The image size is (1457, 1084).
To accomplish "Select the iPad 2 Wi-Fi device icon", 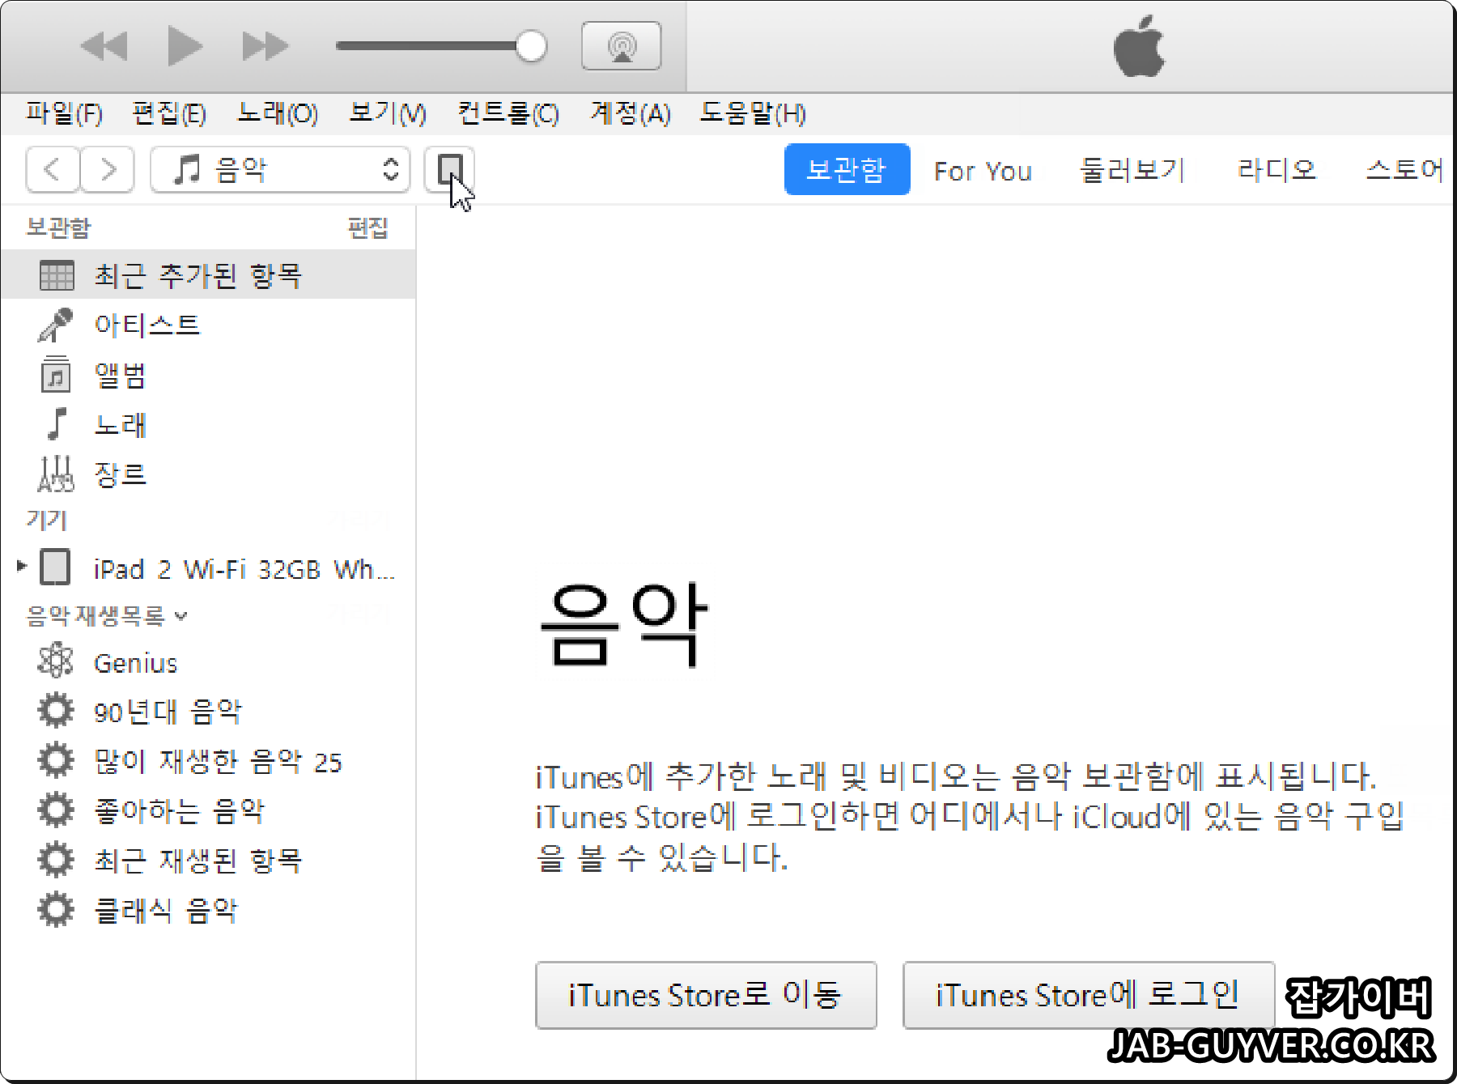I will (x=54, y=568).
